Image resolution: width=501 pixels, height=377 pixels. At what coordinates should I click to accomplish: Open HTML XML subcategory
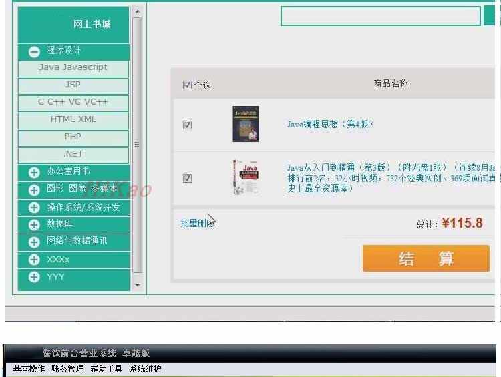(x=73, y=121)
